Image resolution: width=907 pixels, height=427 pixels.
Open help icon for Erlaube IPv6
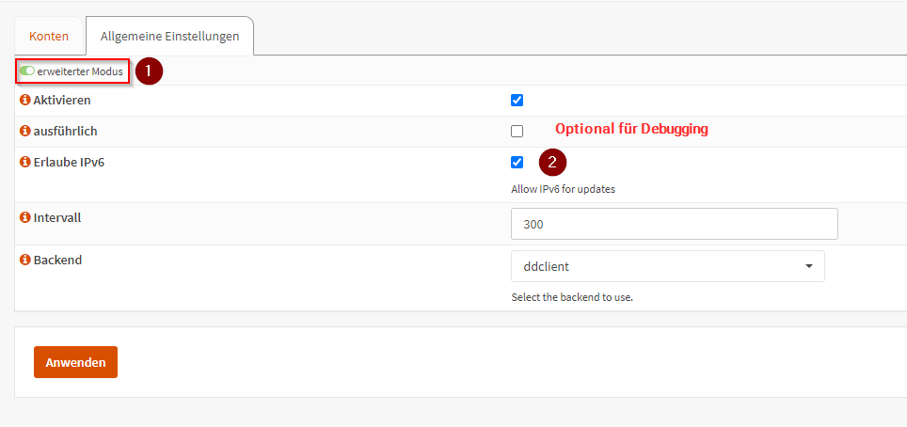[x=25, y=162]
